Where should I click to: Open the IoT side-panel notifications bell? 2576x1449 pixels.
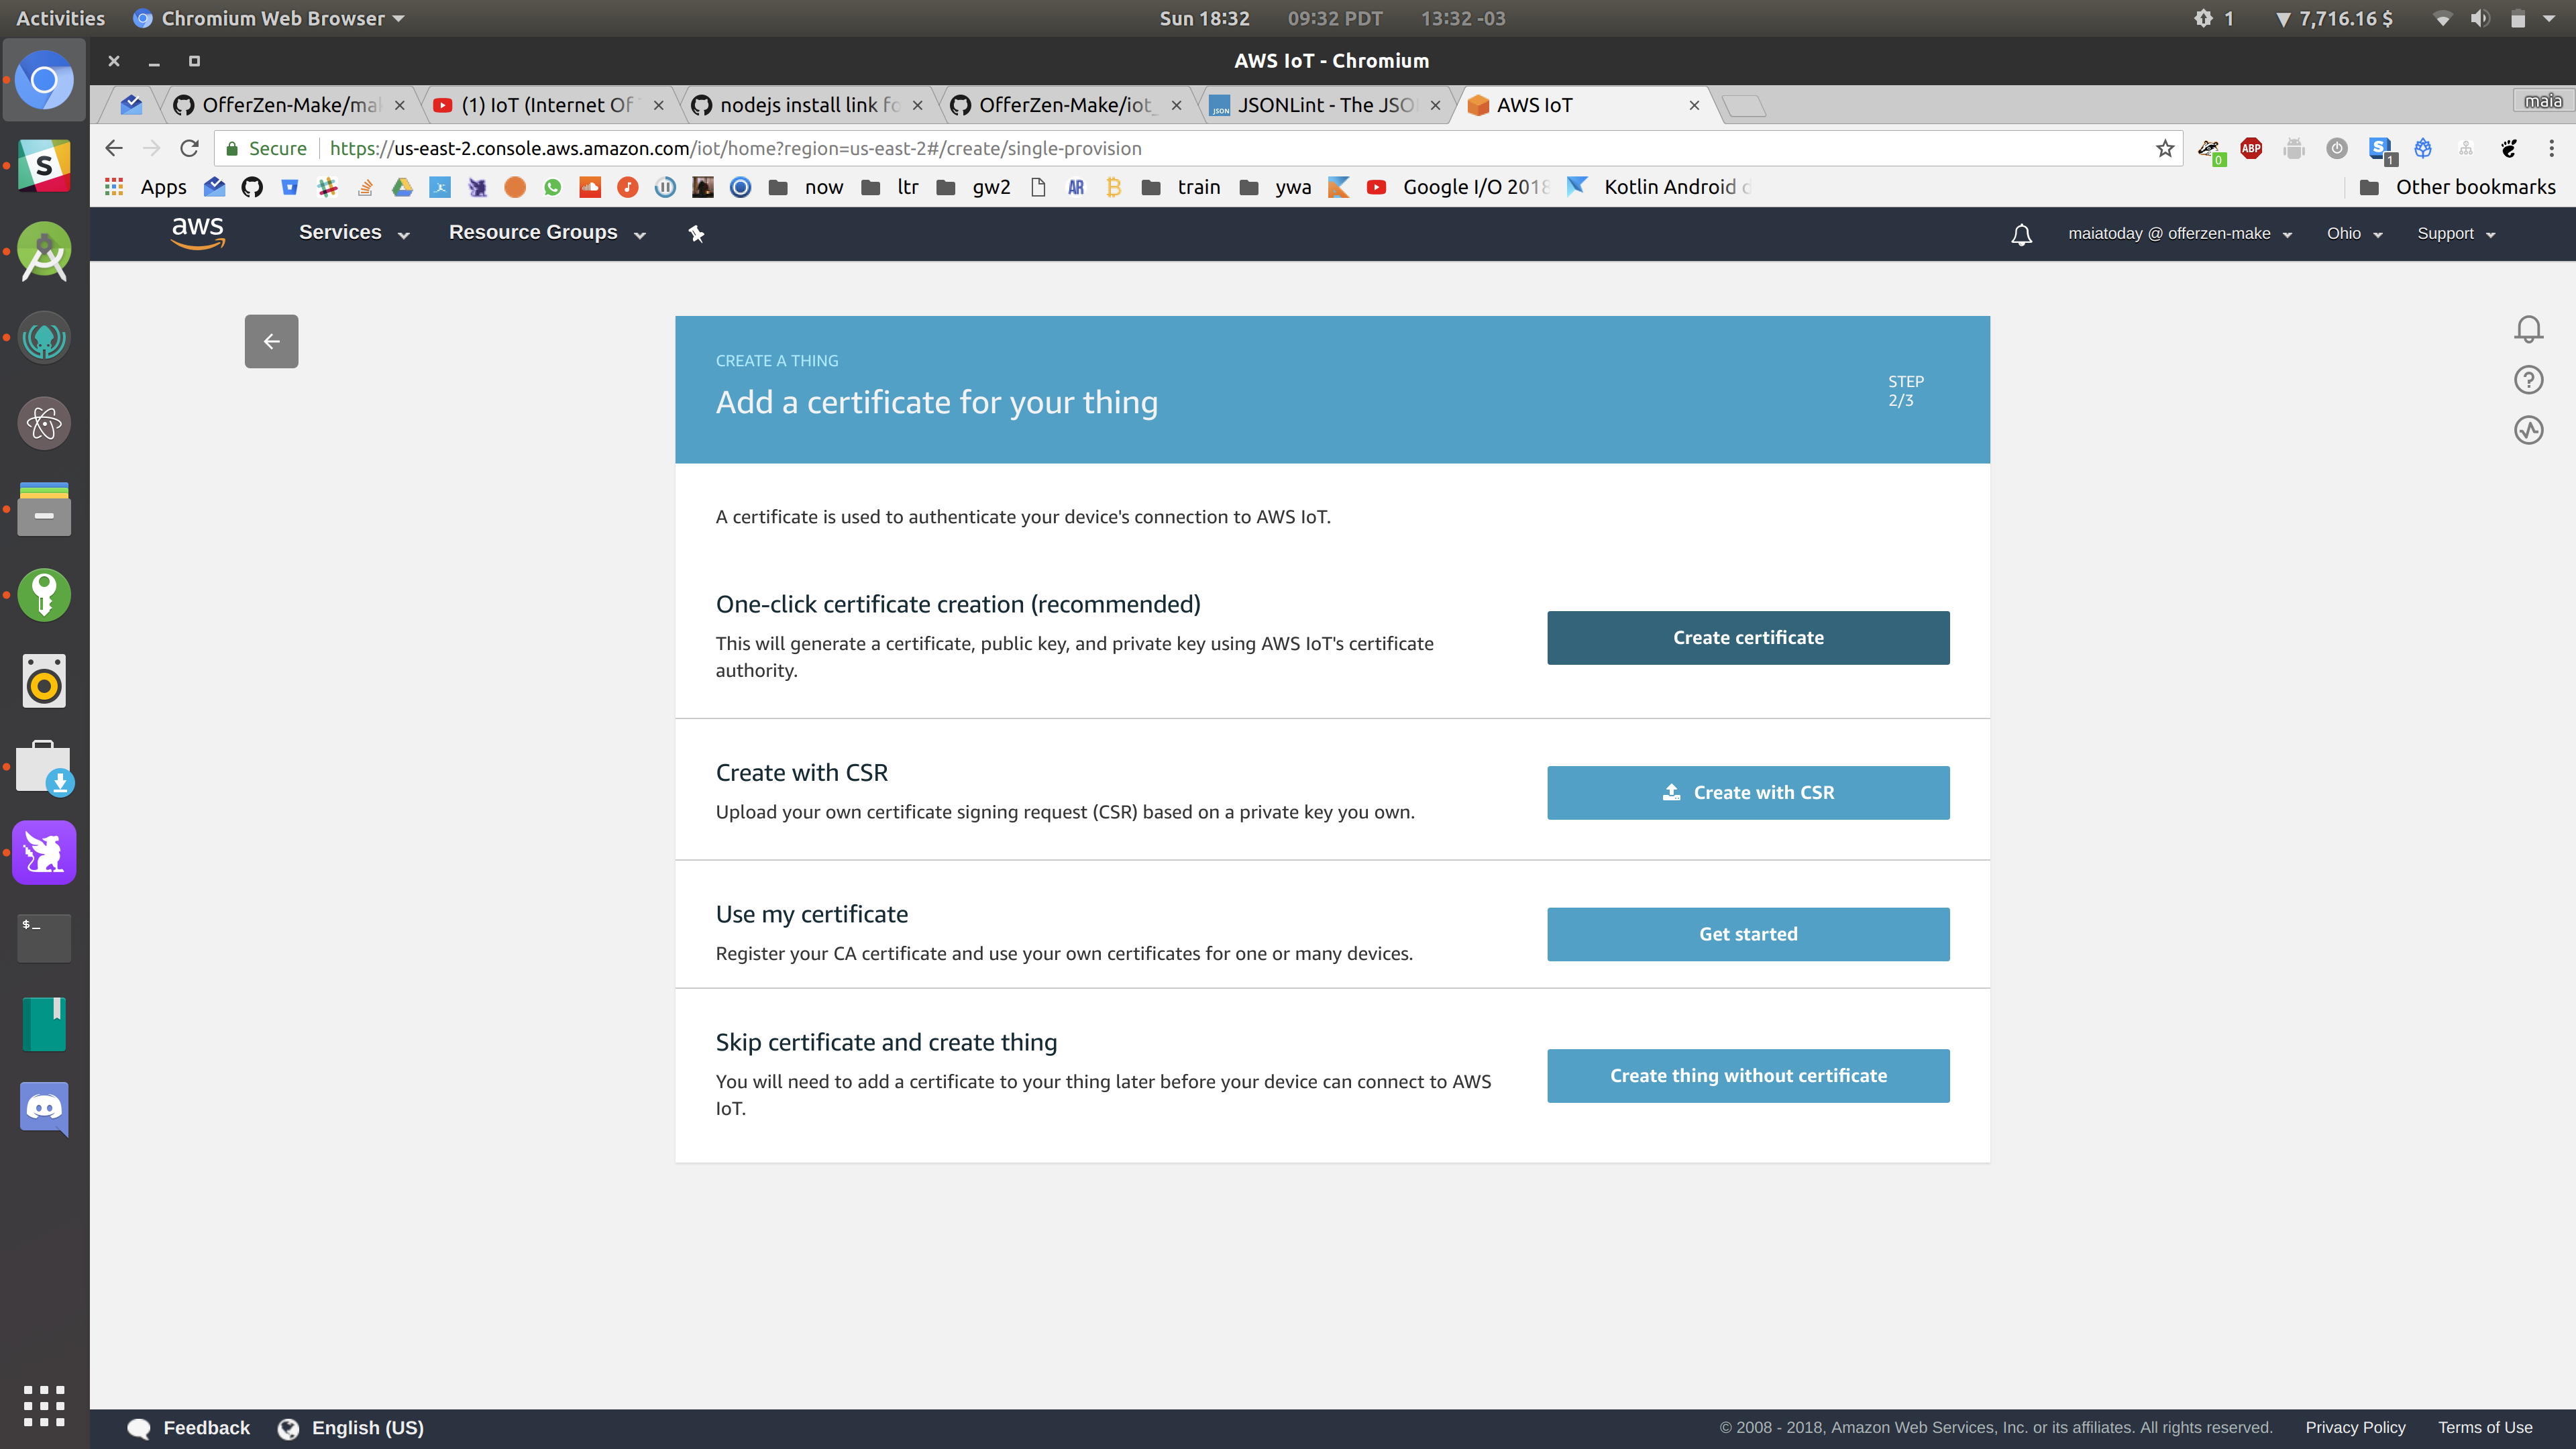point(2528,329)
